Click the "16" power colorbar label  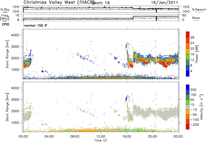click(x=192, y=54)
